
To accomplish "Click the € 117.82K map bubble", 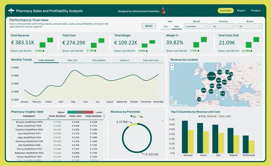I will pos(211,76).
